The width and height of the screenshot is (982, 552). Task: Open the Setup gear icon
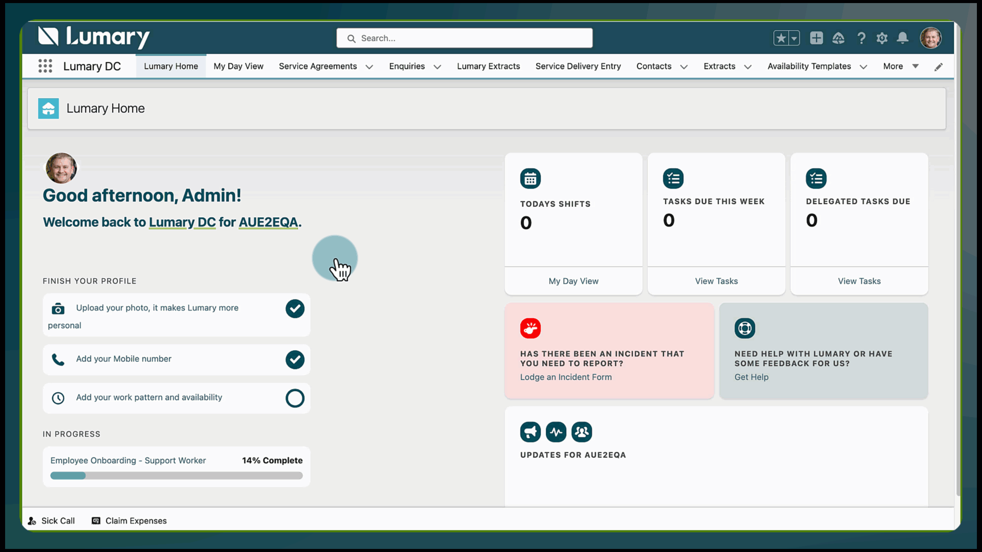point(882,38)
